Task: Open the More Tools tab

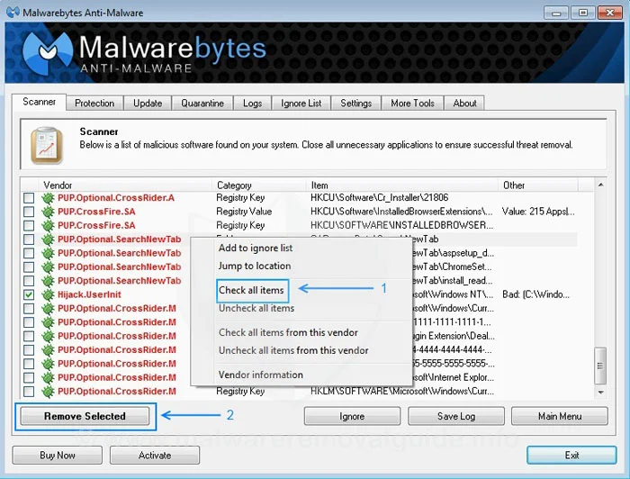Action: click(x=412, y=104)
